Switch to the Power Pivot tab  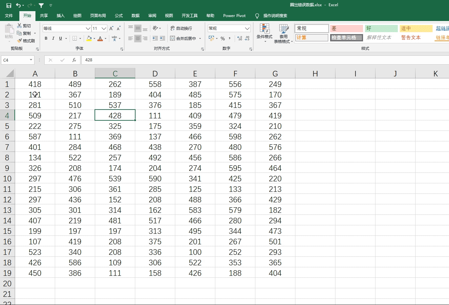pyautogui.click(x=234, y=16)
